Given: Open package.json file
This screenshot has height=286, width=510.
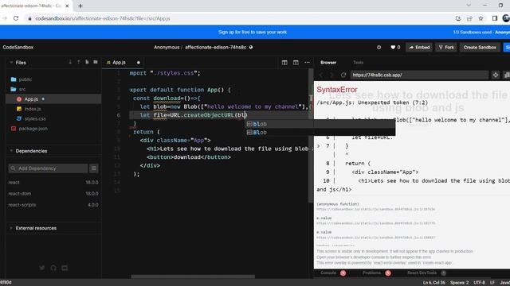Looking at the screenshot, I should [33, 129].
